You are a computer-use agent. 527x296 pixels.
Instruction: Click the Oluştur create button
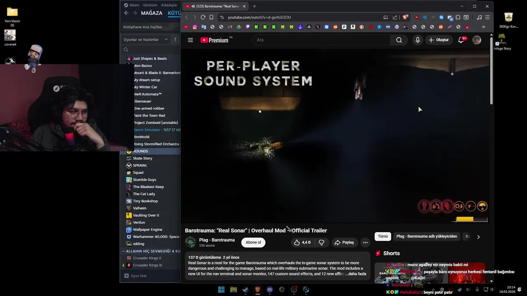[438, 40]
